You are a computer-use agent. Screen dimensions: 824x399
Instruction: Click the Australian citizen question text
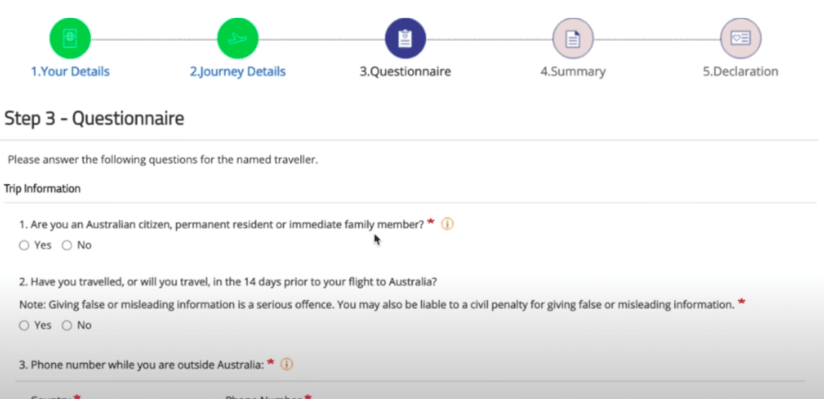tap(222, 224)
